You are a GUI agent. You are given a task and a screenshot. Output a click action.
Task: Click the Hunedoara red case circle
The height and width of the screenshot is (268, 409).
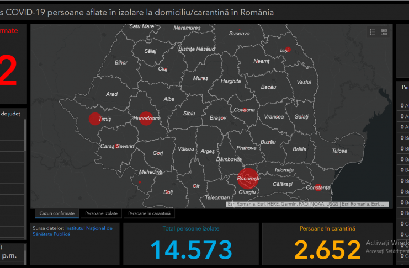click(145, 118)
